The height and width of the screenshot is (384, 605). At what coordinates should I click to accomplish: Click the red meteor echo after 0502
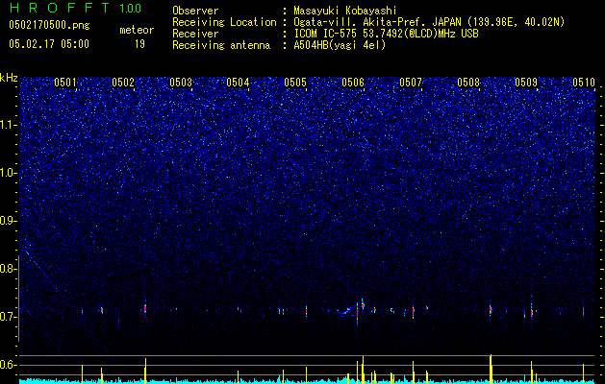pyautogui.click(x=145, y=308)
